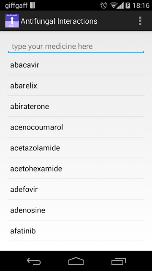Tap the clock showing 18:16

pyautogui.click(x=141, y=6)
